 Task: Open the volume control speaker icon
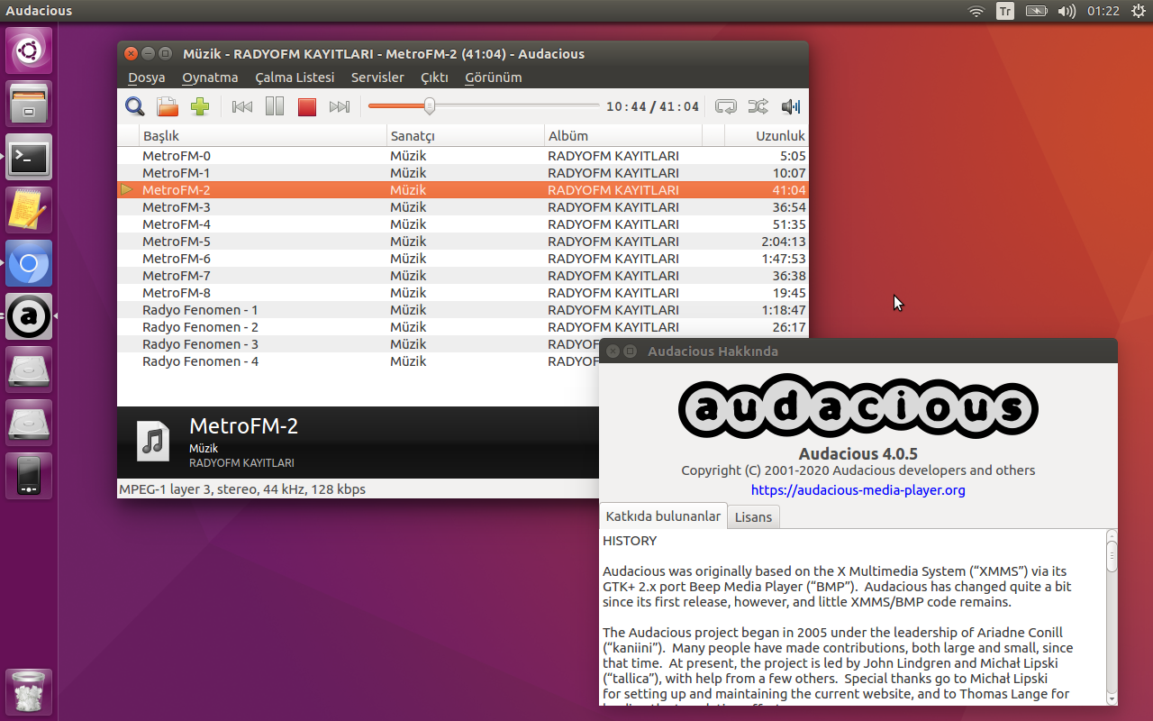(791, 107)
